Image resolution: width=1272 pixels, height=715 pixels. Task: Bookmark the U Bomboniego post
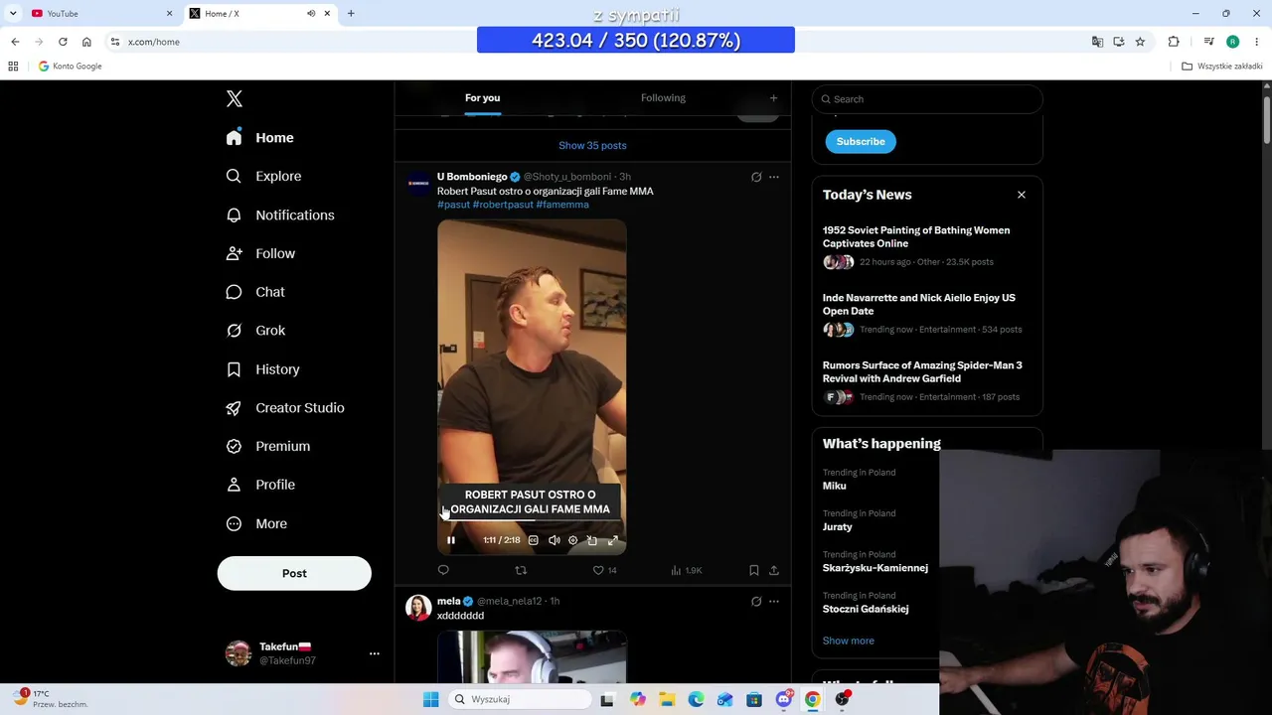click(x=754, y=570)
